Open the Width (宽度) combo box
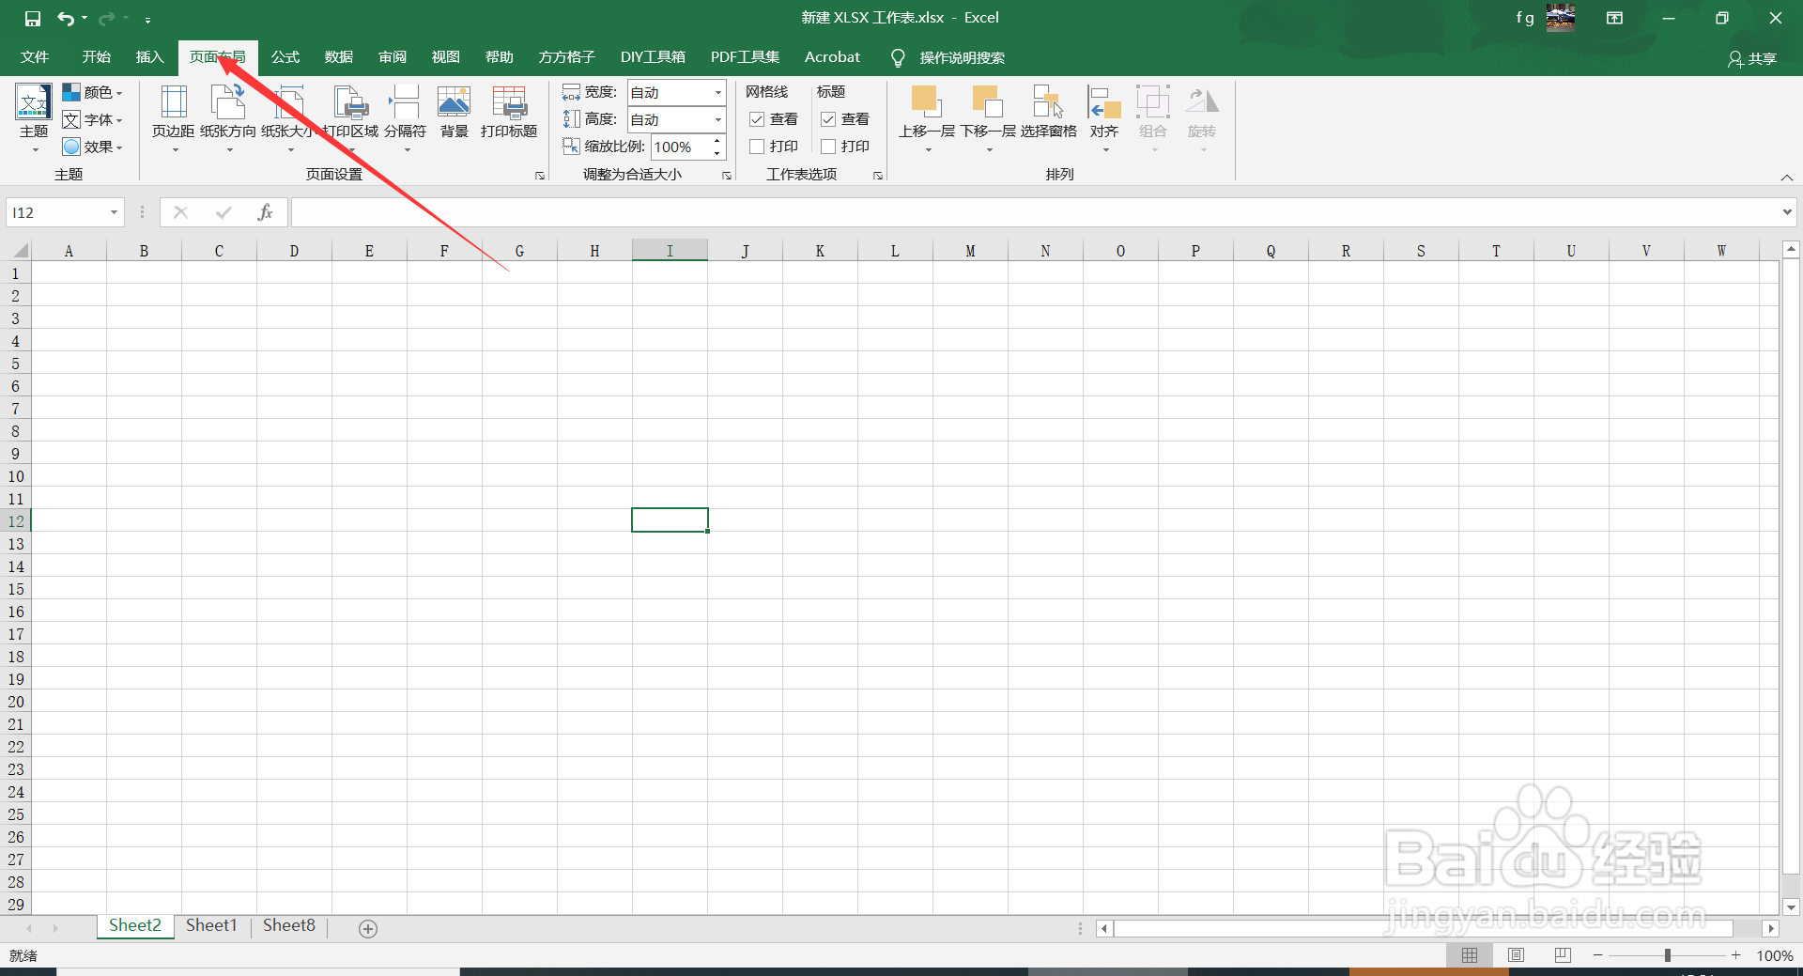Screen dimensions: 1803x976 [676, 92]
